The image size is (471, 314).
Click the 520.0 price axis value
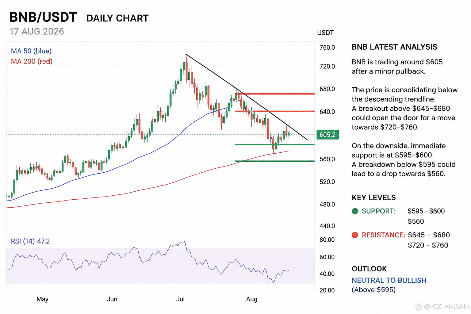coord(327,182)
